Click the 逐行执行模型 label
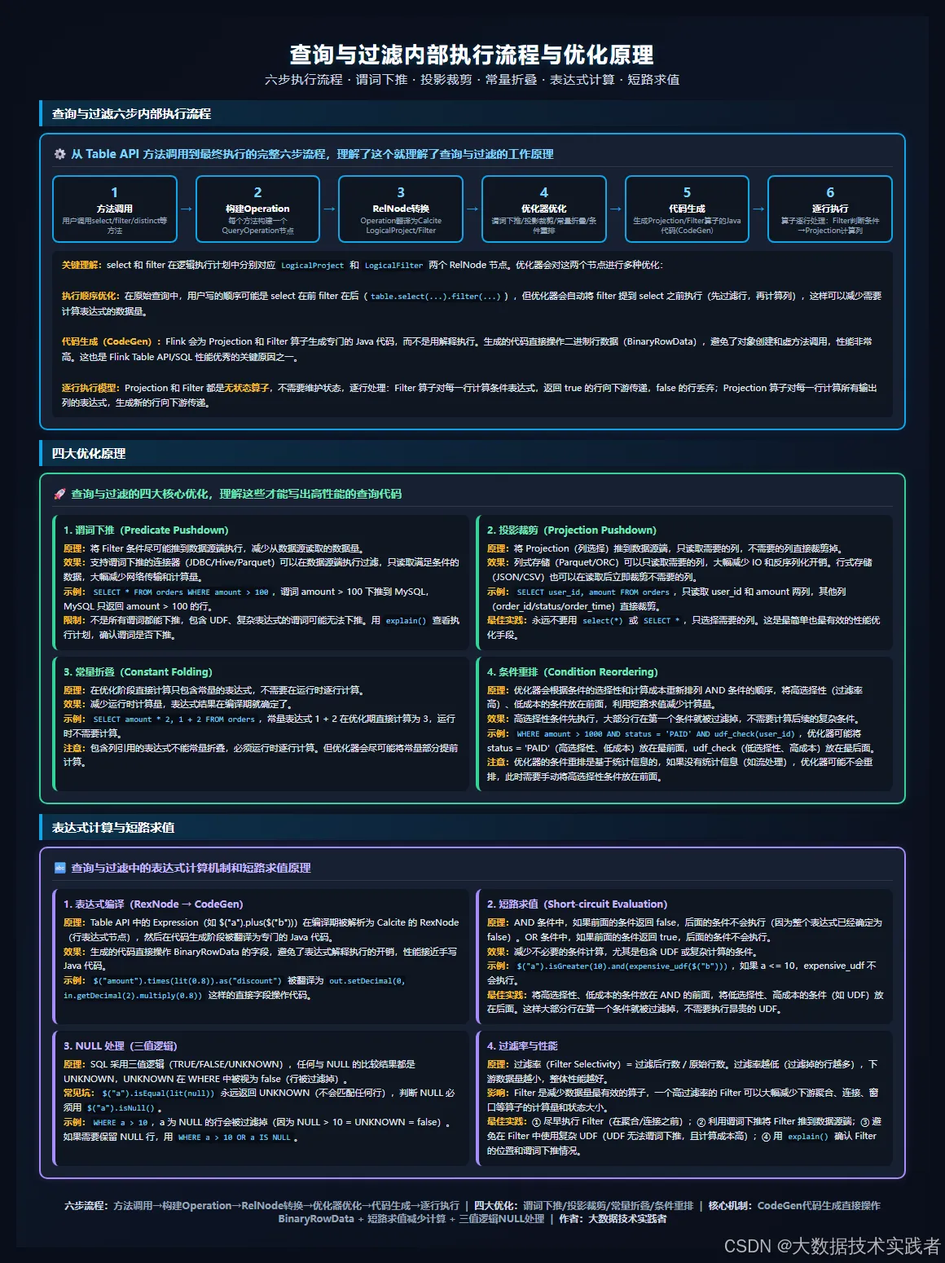The width and height of the screenshot is (945, 1263). coord(91,388)
